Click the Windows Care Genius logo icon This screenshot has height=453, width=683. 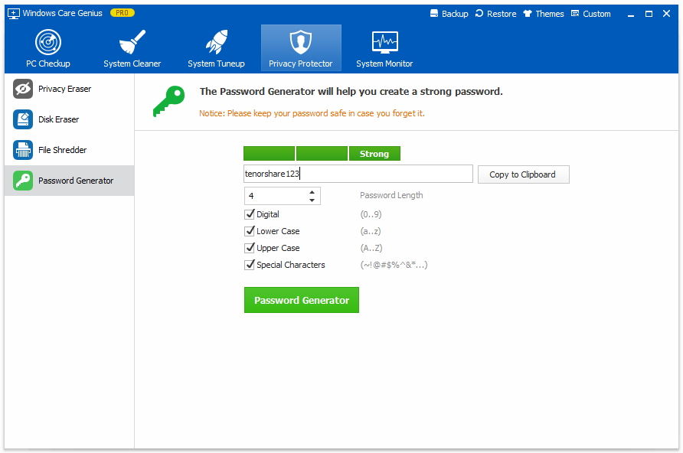(x=14, y=14)
